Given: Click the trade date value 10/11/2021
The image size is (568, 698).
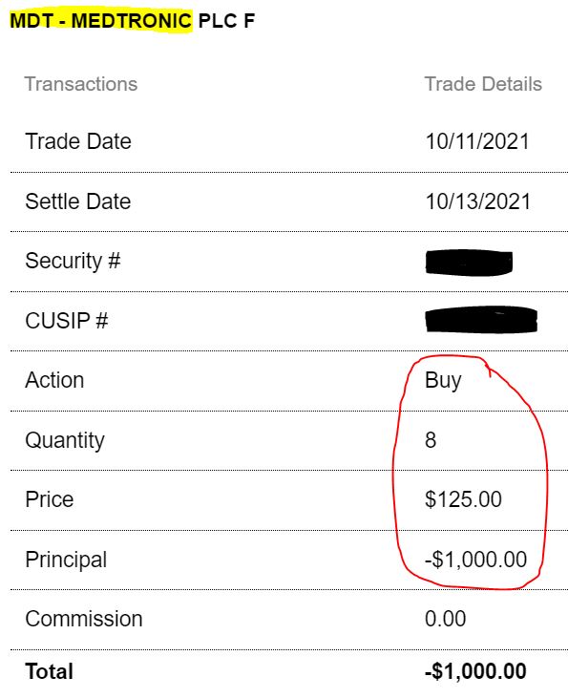Looking at the screenshot, I should 477,141.
